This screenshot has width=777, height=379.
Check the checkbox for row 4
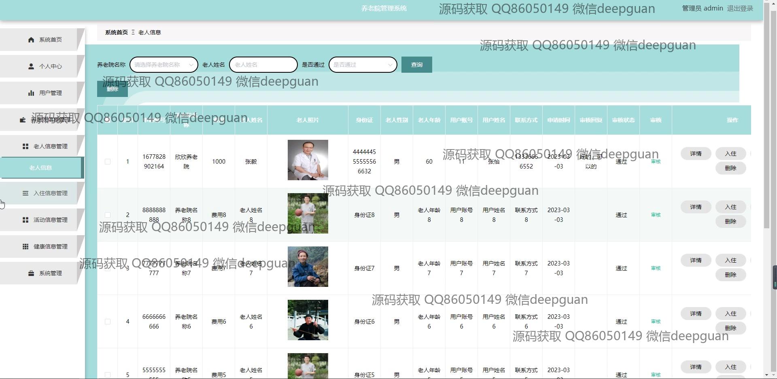tap(108, 322)
